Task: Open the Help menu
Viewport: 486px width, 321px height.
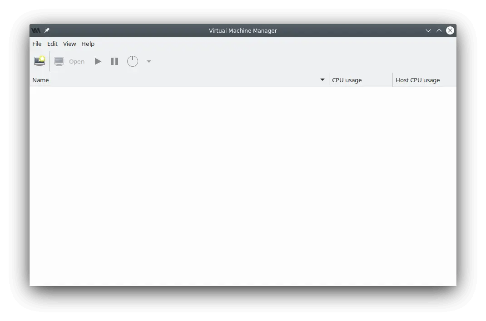Action: click(x=88, y=44)
